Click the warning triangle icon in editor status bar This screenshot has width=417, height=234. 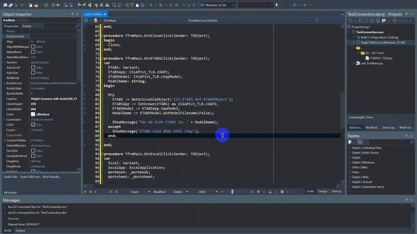point(270,192)
